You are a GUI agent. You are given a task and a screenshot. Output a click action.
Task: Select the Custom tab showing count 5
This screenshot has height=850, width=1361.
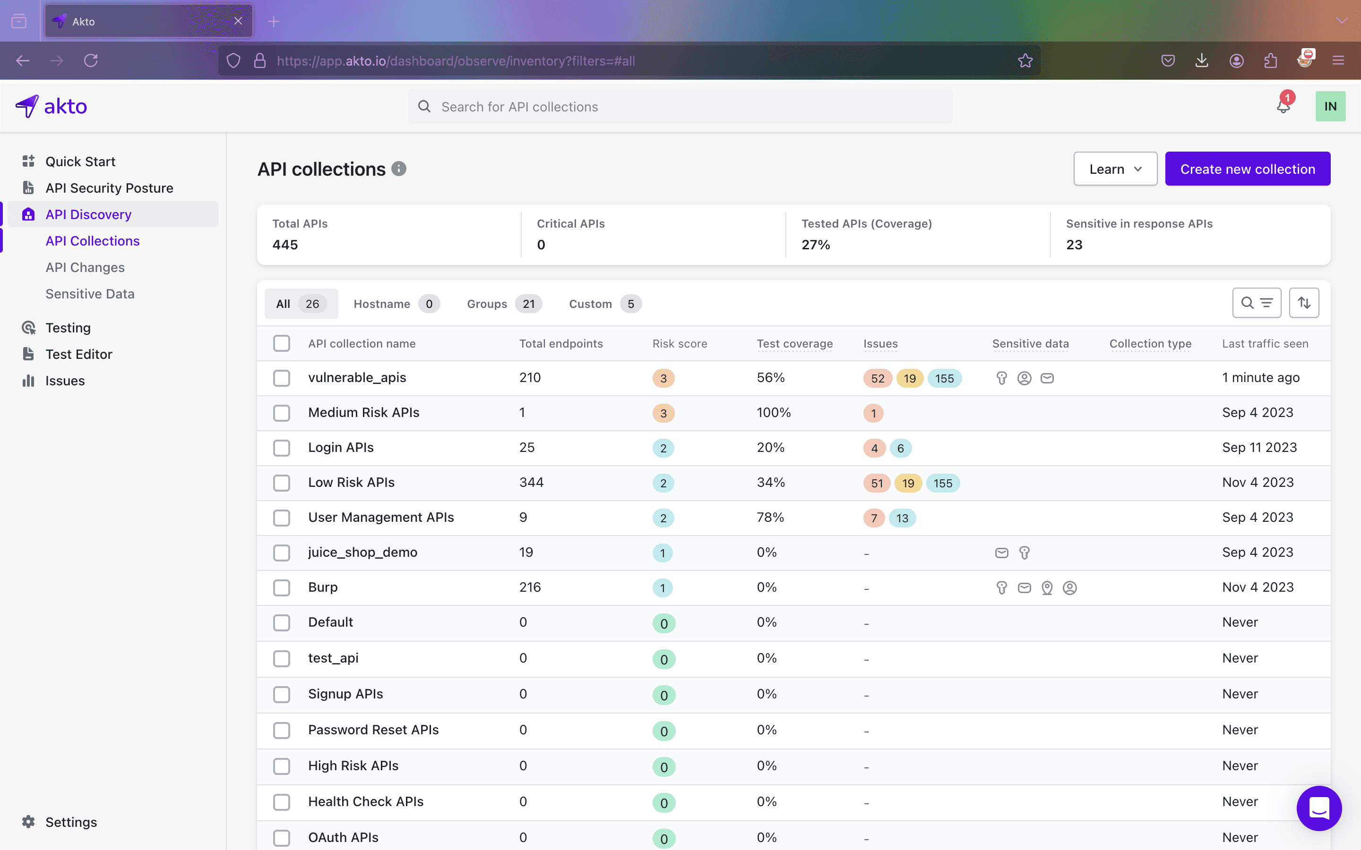tap(602, 304)
